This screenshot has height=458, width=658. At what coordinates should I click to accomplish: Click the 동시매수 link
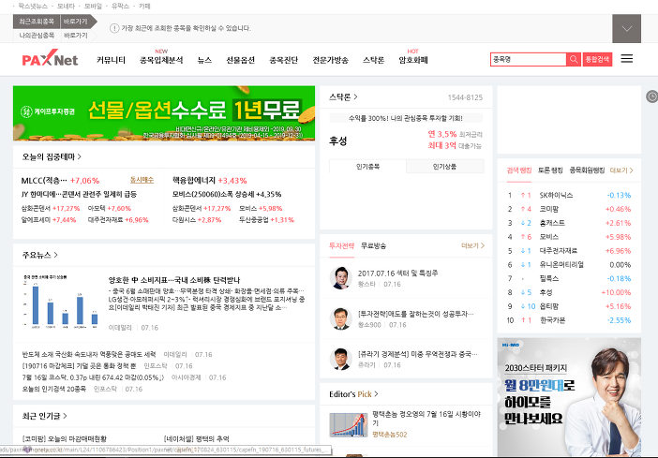142,180
